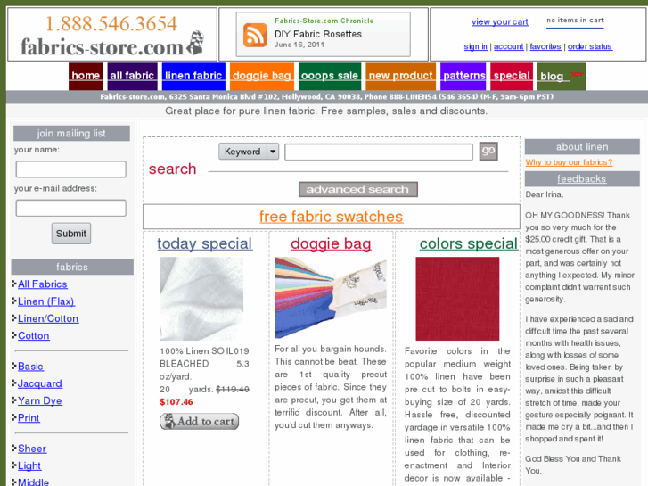Image resolution: width=648 pixels, height=486 pixels.
Task: Open Cotton category link
Action: pos(34,336)
